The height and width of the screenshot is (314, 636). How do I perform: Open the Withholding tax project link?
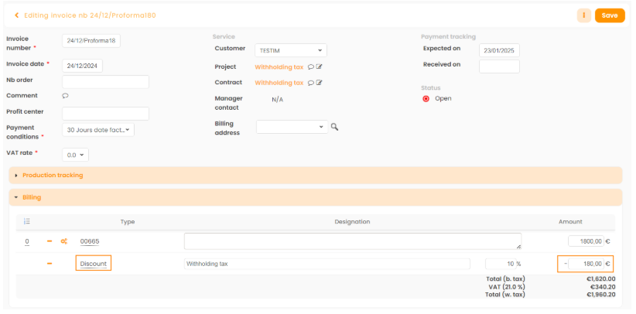279,67
